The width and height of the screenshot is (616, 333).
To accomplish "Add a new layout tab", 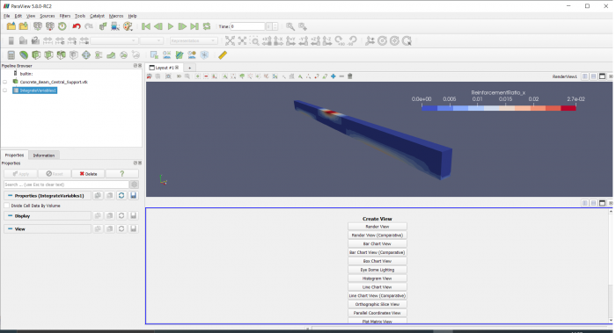I will point(189,68).
